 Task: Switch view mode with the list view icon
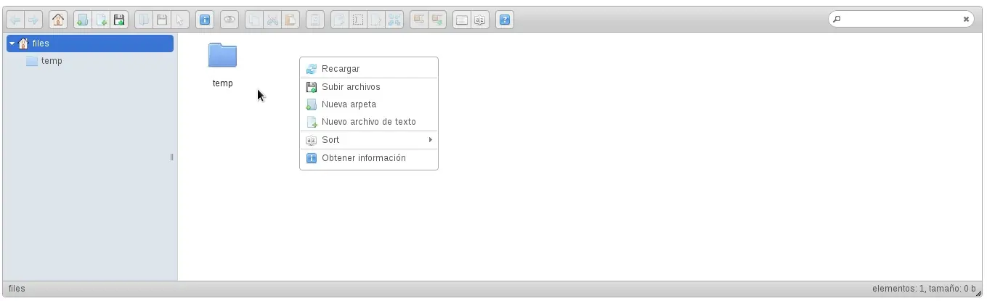point(461,20)
